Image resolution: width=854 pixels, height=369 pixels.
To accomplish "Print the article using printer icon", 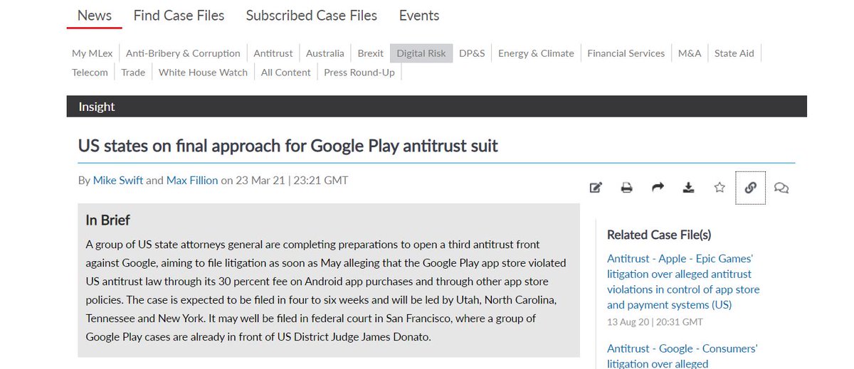I will [x=626, y=188].
